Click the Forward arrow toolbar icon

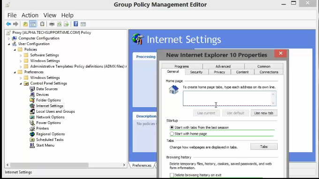tap(15, 24)
